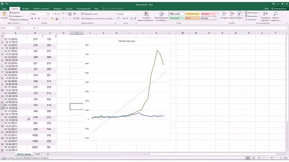Toggle underline formatting

pyautogui.click(x=39, y=18)
